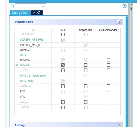Collapse the System Core section
This screenshot has width=137, height=127.
(119, 22)
